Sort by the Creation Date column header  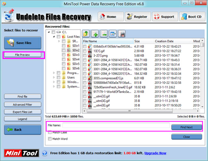(x=173, y=41)
